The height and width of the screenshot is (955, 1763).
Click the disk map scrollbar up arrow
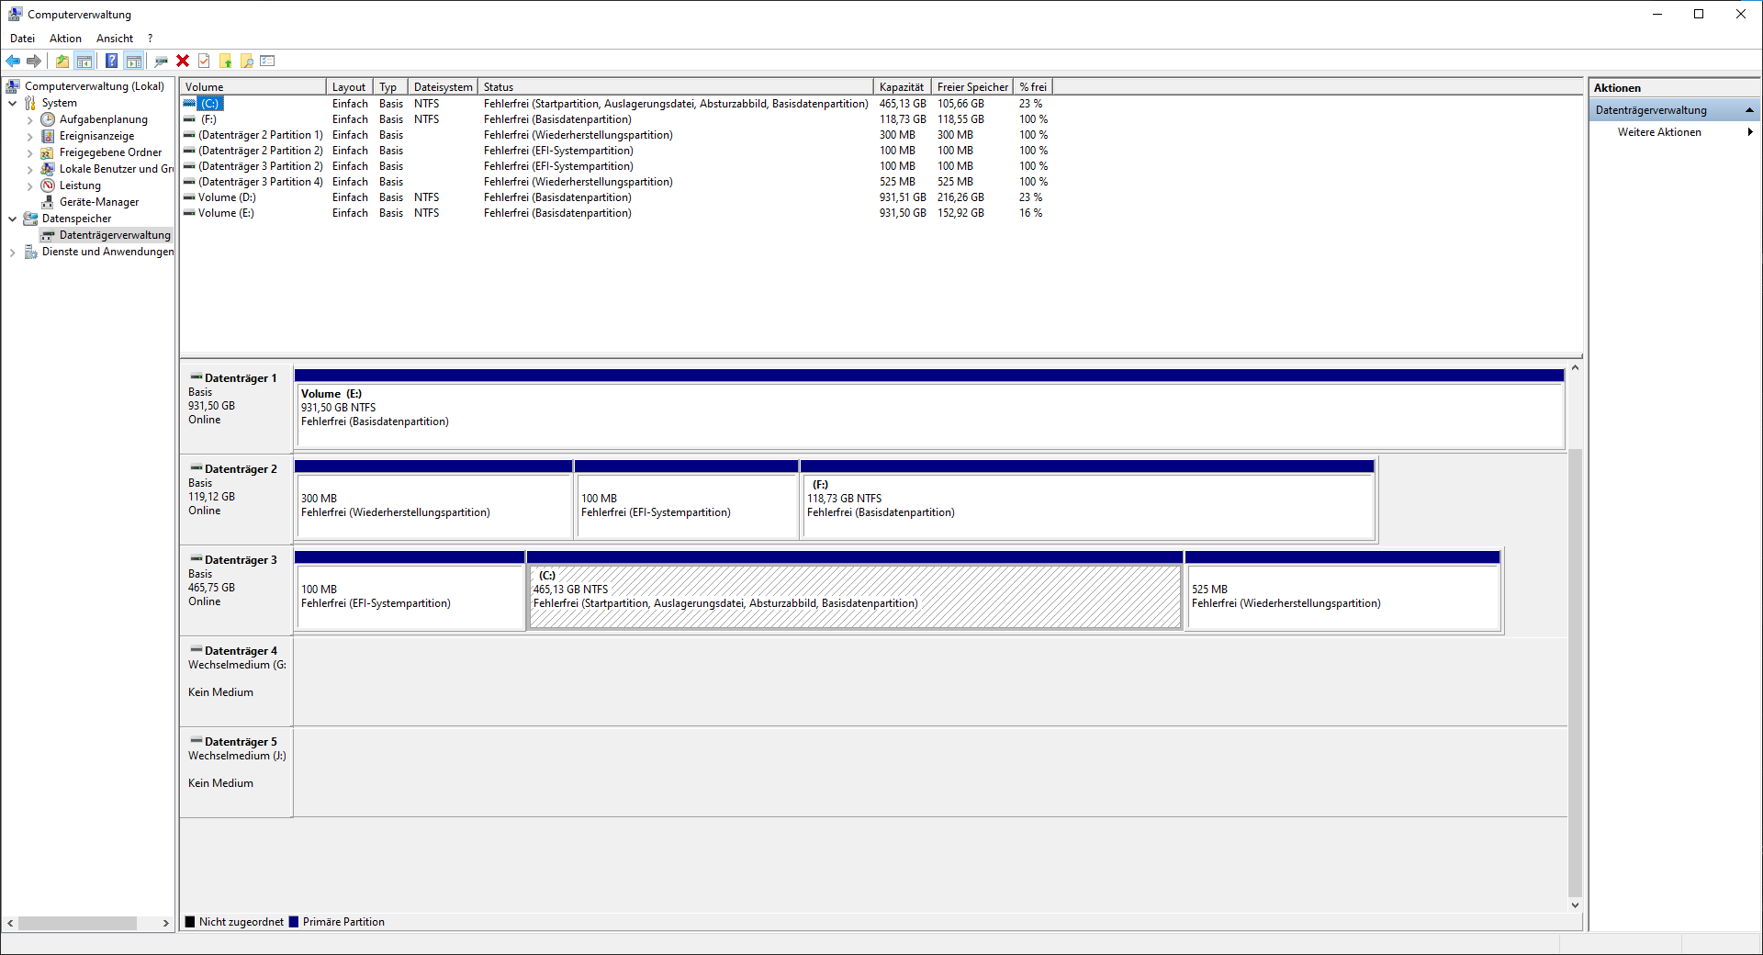pyautogui.click(x=1575, y=368)
